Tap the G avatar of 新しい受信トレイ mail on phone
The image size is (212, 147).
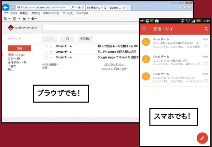146,42
